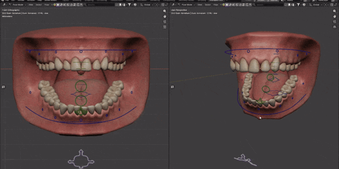Open View menu in left viewport header
This screenshot has width=339, height=169.
tap(31, 5)
